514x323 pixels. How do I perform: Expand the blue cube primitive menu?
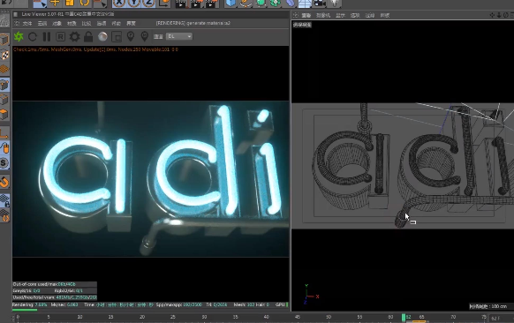pos(231,4)
